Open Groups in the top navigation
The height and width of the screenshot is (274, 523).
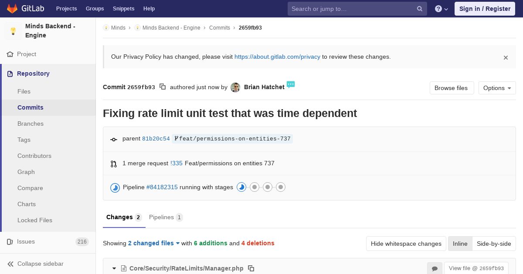[95, 9]
